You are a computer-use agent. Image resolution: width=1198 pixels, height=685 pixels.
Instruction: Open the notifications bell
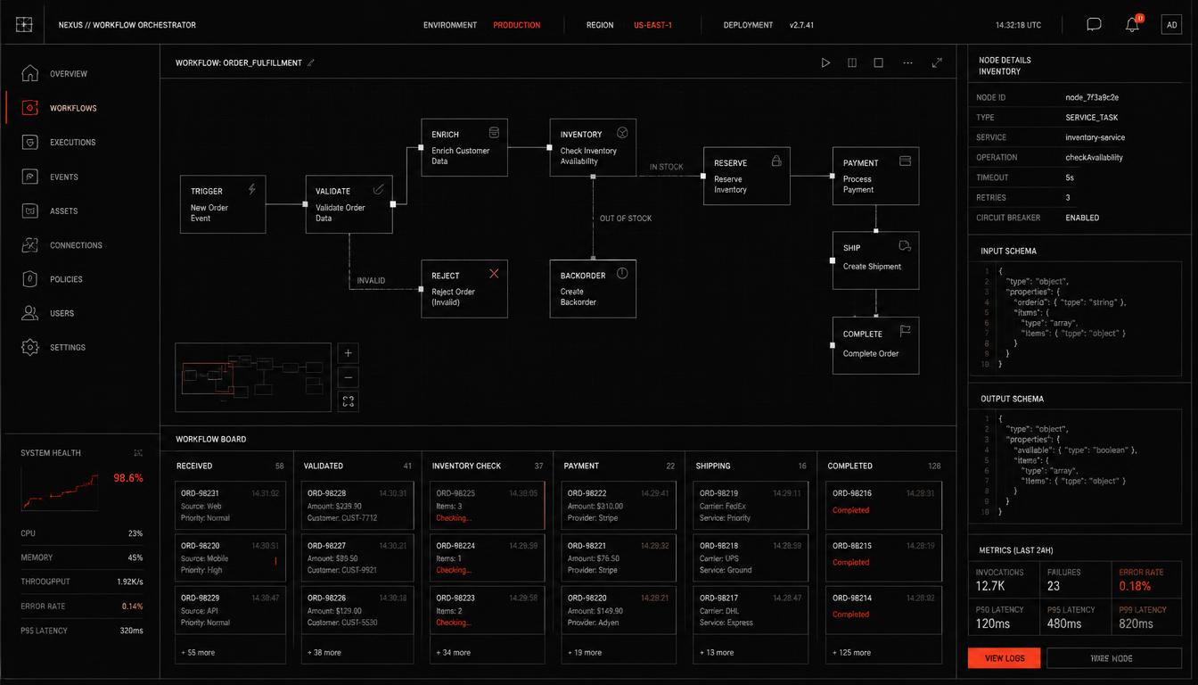[x=1132, y=25]
